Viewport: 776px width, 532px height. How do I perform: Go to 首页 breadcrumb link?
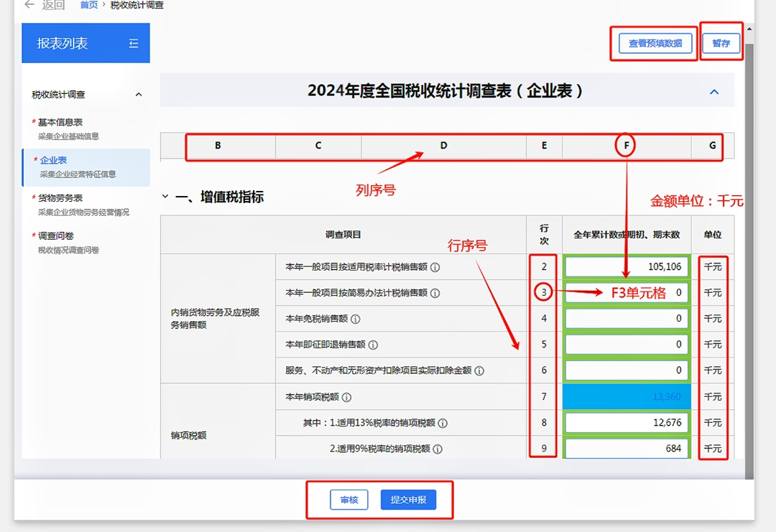(89, 5)
